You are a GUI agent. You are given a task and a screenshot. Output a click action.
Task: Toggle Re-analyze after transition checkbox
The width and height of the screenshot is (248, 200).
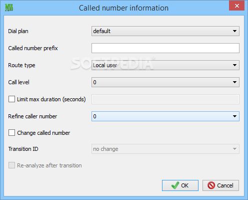[x=11, y=165]
